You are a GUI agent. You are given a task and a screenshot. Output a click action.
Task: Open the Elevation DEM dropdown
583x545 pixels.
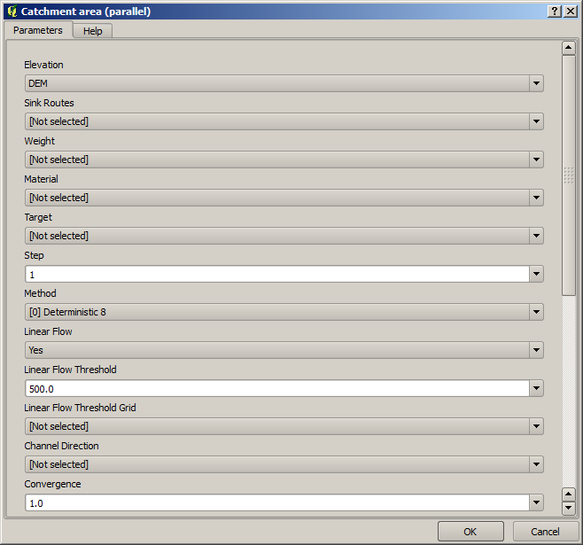284,83
